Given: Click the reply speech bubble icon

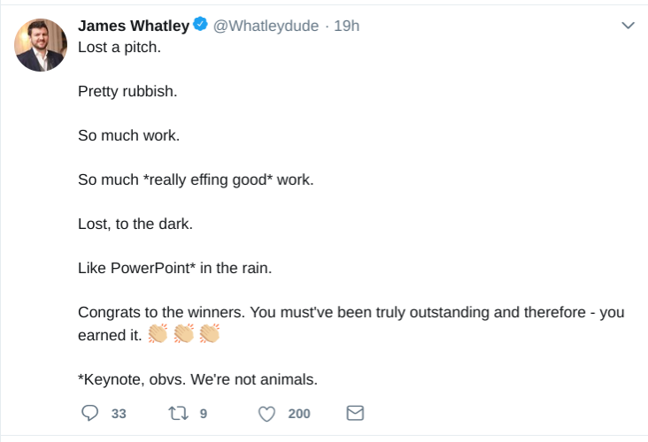Looking at the screenshot, I should coord(89,413).
